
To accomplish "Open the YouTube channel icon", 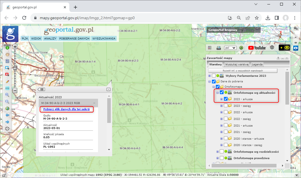I will [x=257, y=48].
